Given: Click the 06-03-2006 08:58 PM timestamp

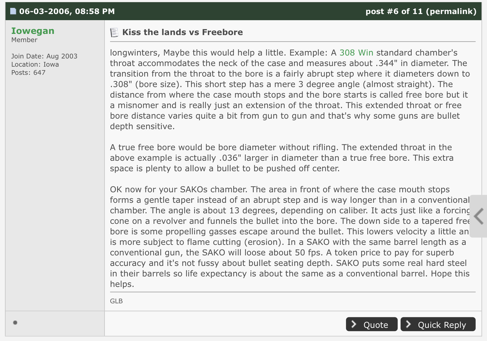Looking at the screenshot, I should pyautogui.click(x=67, y=11).
